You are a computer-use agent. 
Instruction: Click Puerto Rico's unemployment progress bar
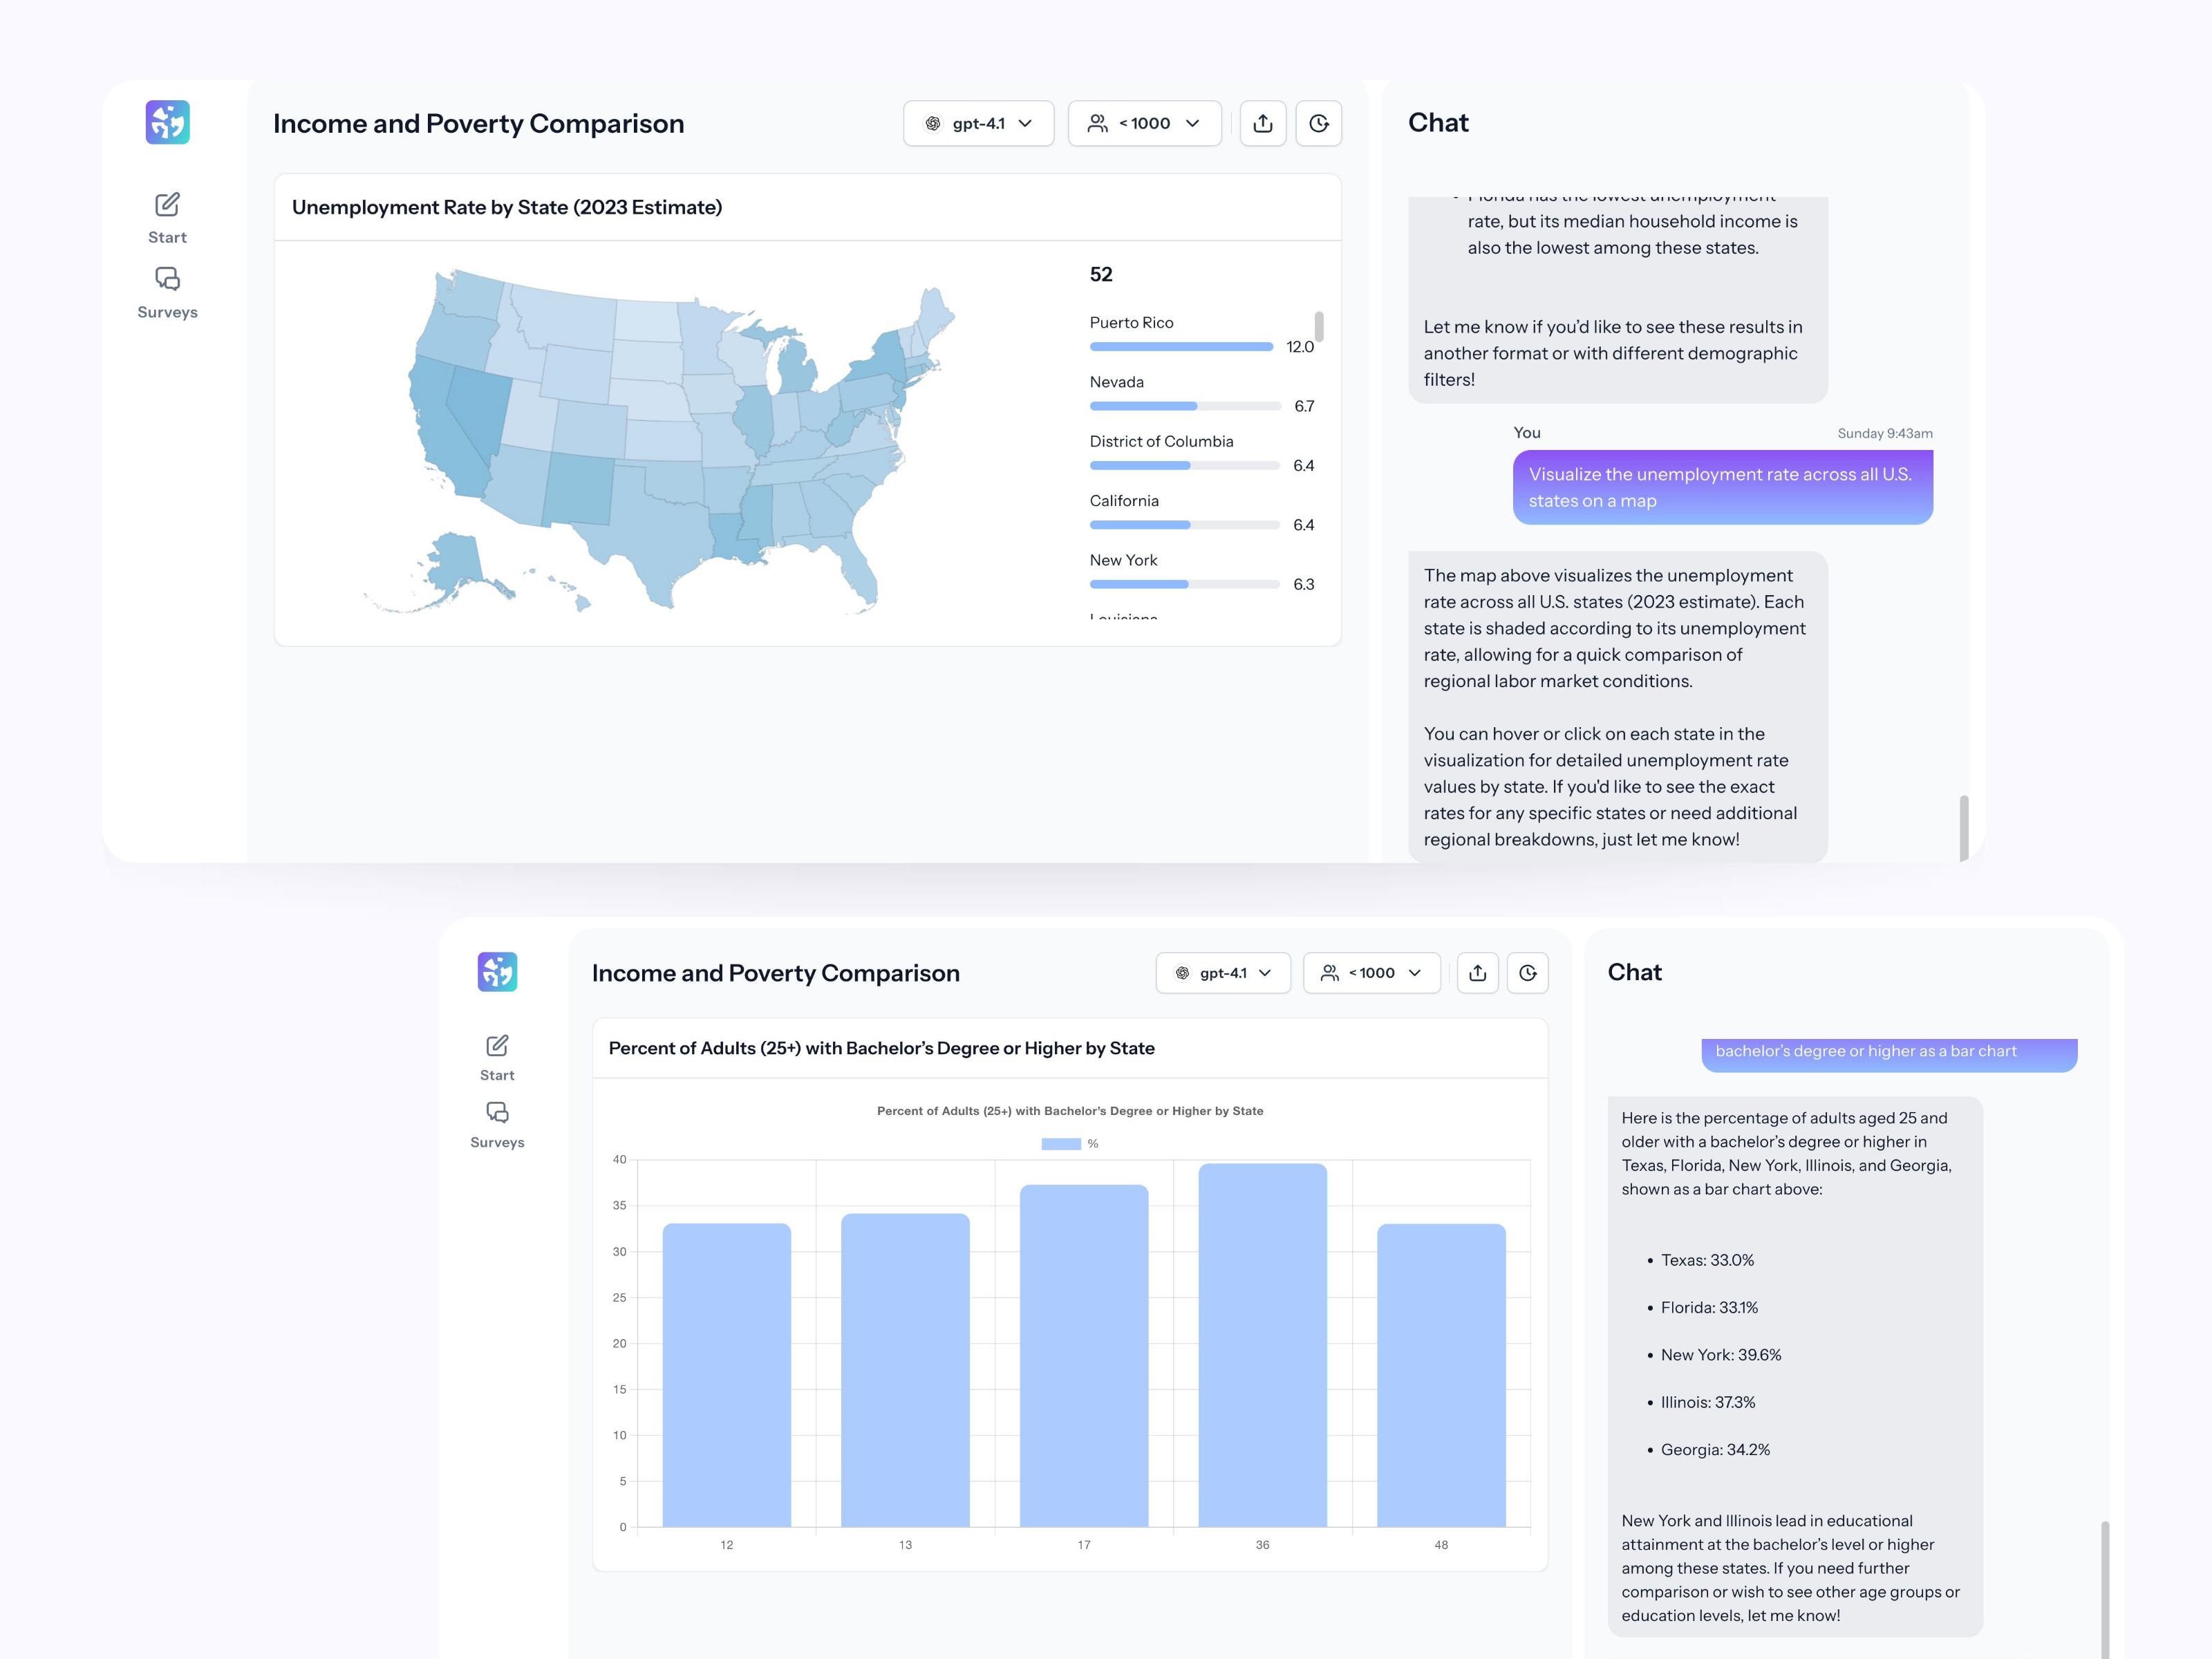[1180, 346]
